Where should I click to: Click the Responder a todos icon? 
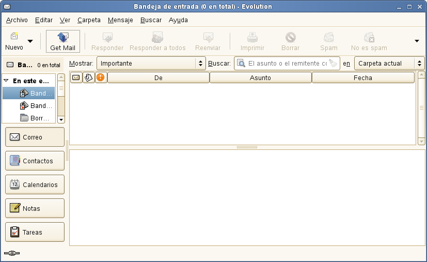point(157,37)
